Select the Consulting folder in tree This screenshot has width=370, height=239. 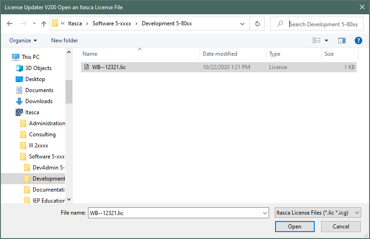pyautogui.click(x=42, y=134)
